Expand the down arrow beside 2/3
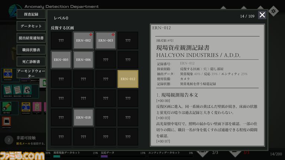Screen dimensions: 285x160 pyautogui.click(x=203, y=154)
